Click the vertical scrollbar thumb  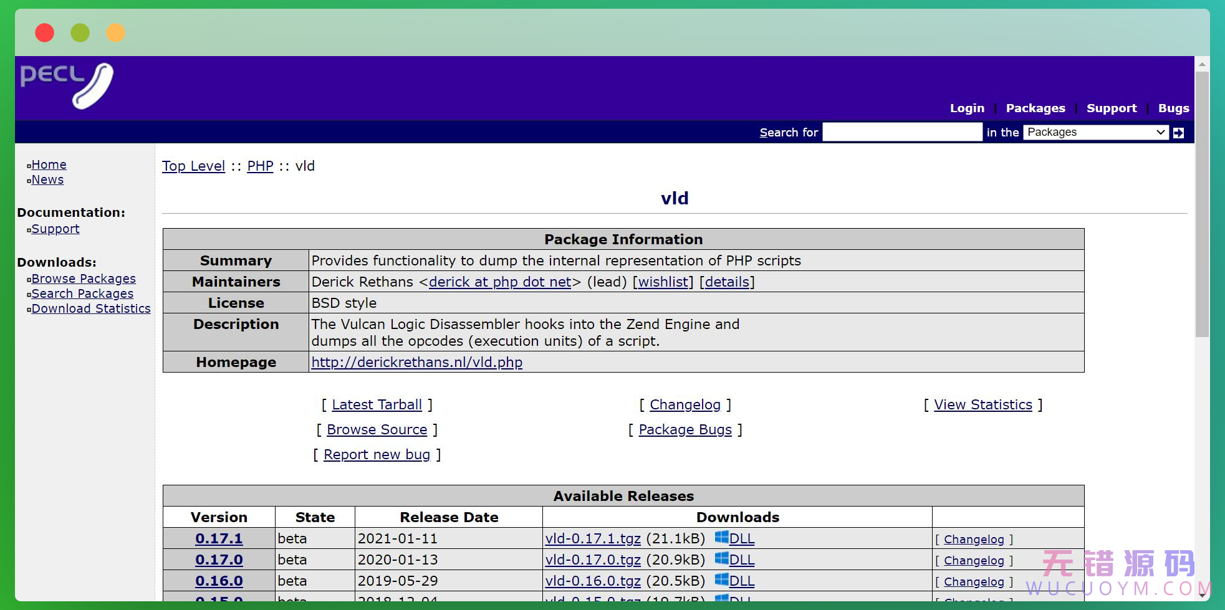[x=1202, y=206]
